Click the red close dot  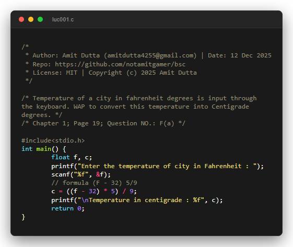coord(21,19)
